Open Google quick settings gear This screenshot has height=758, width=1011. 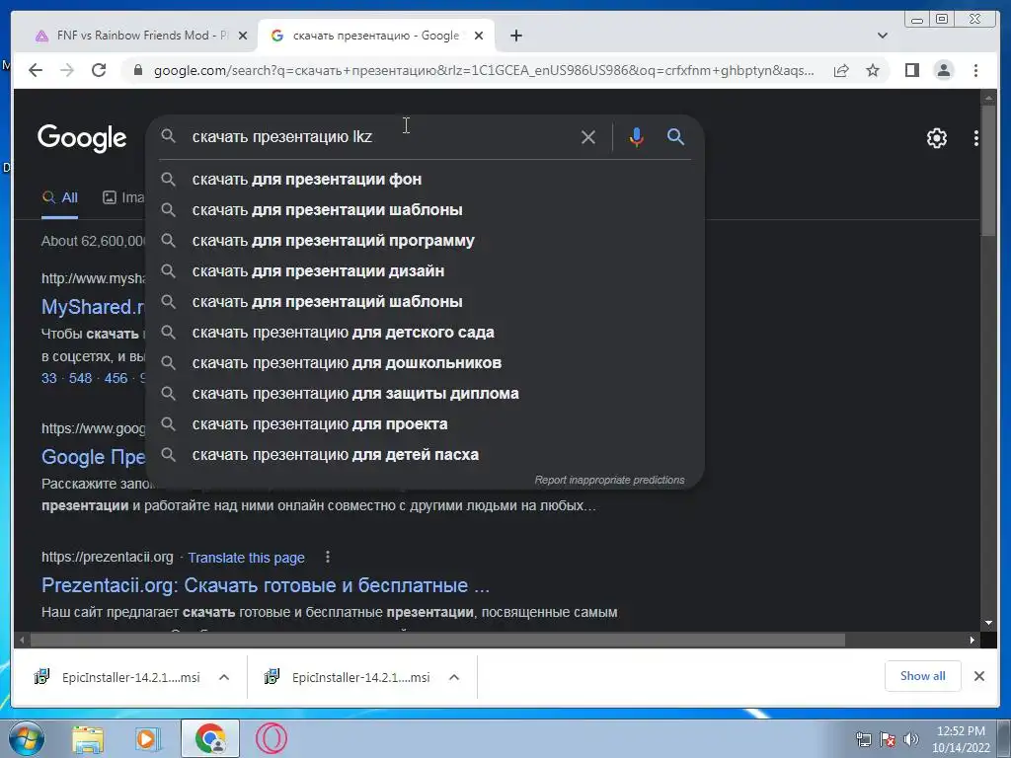point(936,138)
